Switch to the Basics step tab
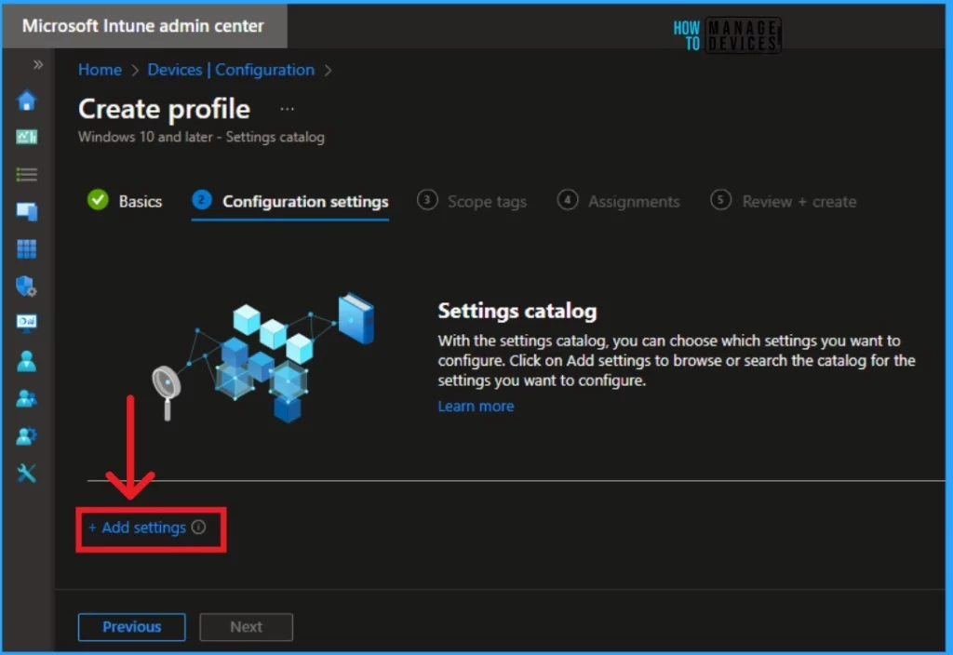This screenshot has height=655, width=953. pyautogui.click(x=126, y=201)
